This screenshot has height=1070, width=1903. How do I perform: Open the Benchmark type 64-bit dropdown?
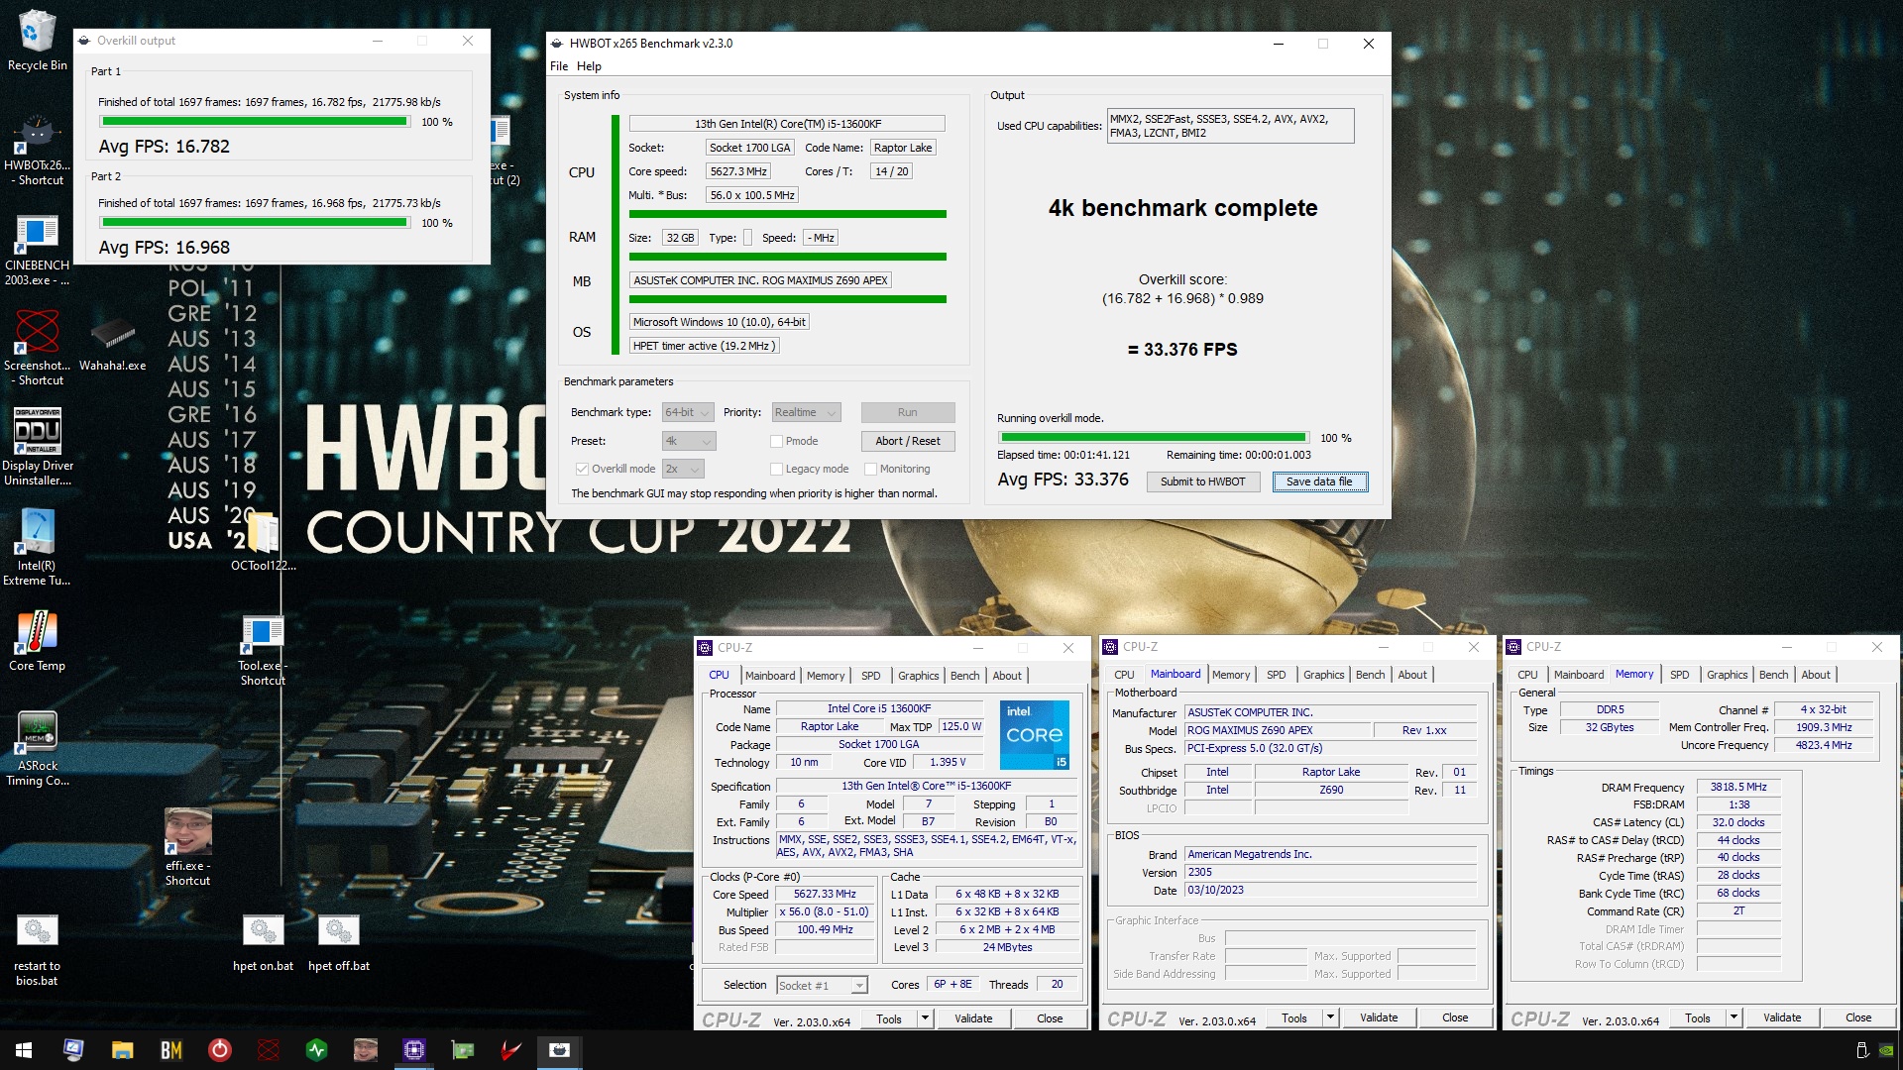[x=688, y=412]
